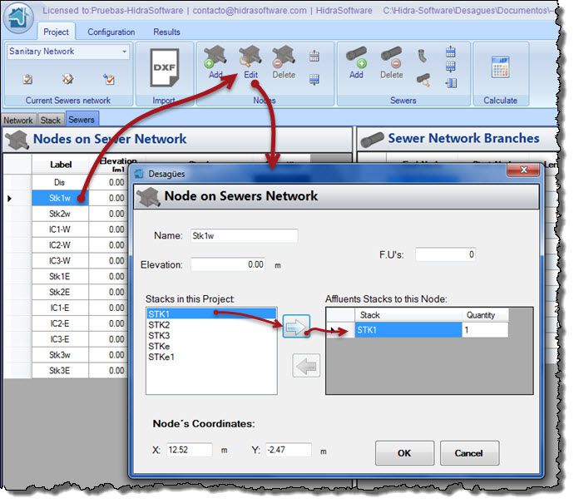Select the IC2-E node row

click(x=60, y=323)
